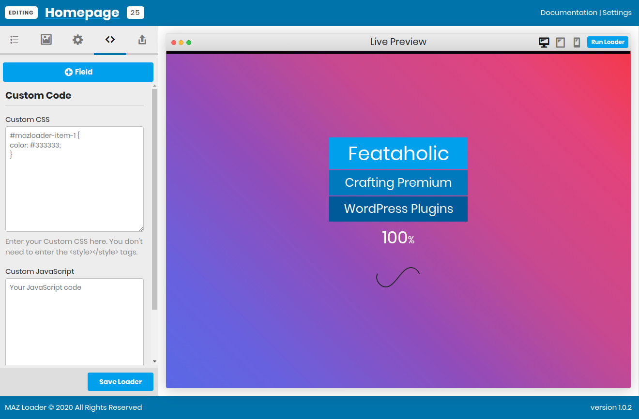
Task: Open the publish/export tab
Action: coord(142,40)
